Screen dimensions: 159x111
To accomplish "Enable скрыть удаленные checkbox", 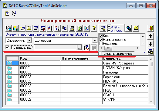I will (x=100, y=54).
